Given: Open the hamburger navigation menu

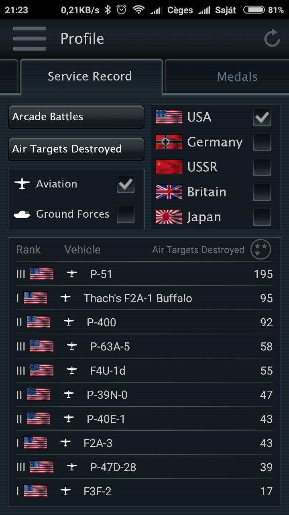Looking at the screenshot, I should pos(29,39).
